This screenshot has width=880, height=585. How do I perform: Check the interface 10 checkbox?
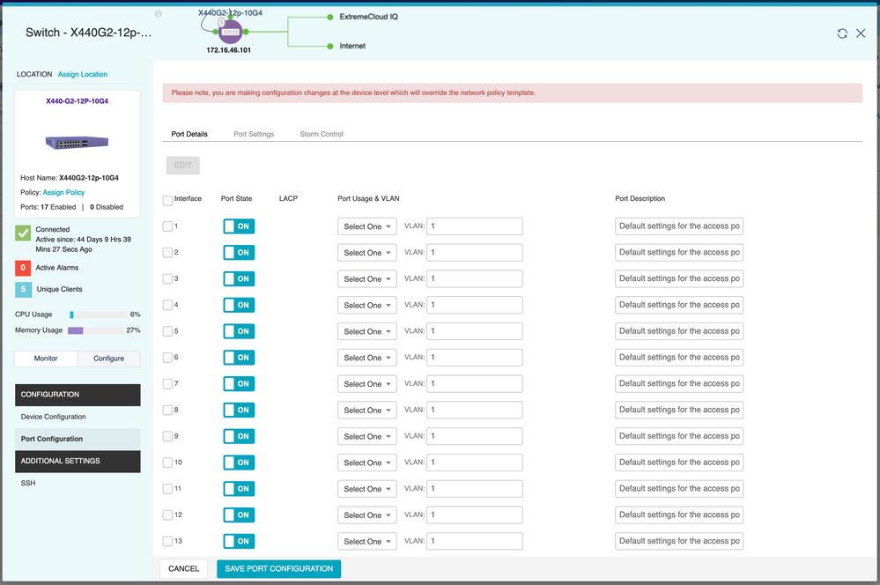tap(167, 462)
